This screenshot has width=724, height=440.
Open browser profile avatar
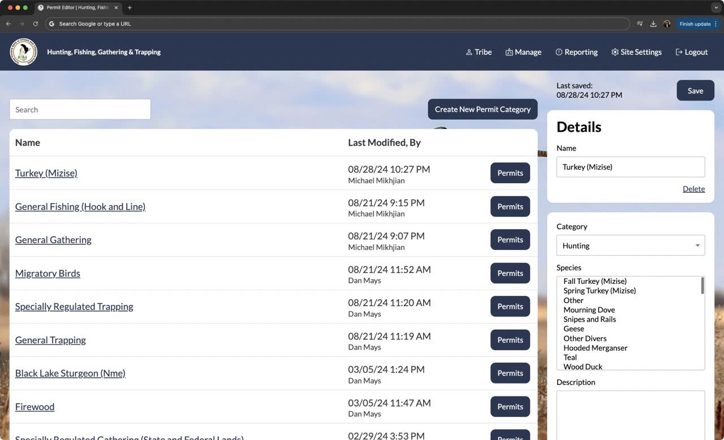(667, 24)
